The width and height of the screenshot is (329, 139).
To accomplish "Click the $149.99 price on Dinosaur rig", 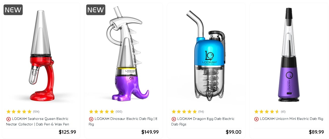I will (x=150, y=132).
